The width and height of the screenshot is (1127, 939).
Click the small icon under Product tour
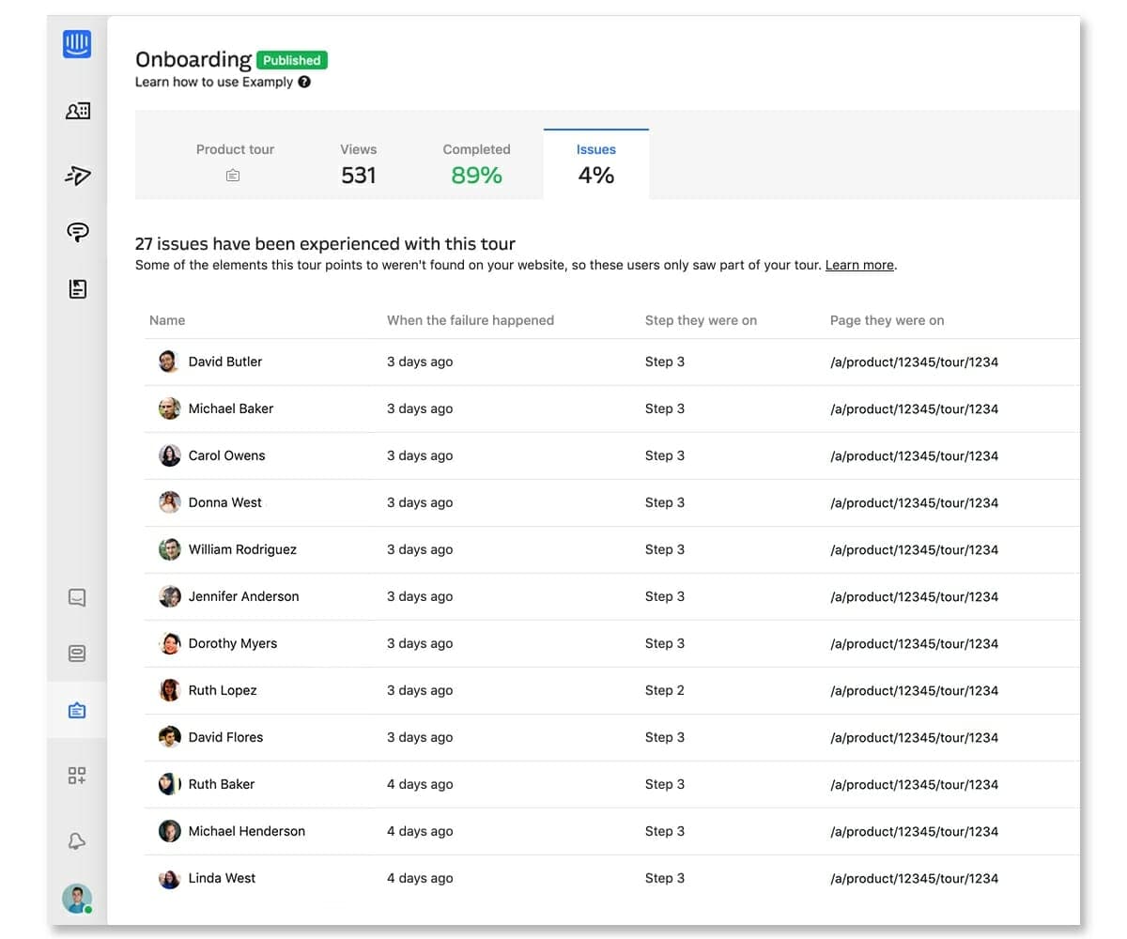[233, 175]
